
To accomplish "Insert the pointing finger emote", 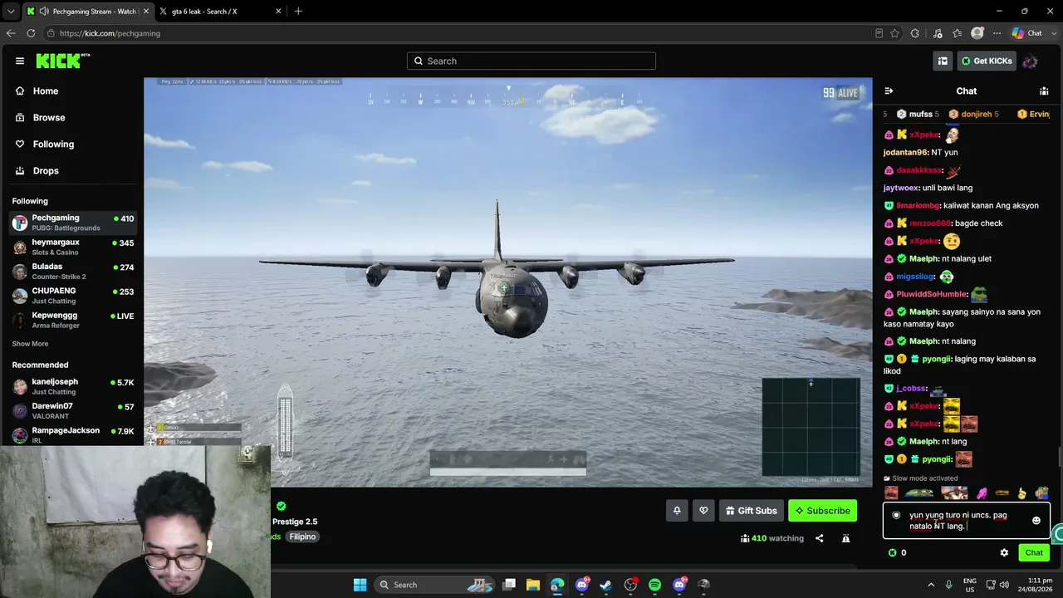I will [1021, 493].
